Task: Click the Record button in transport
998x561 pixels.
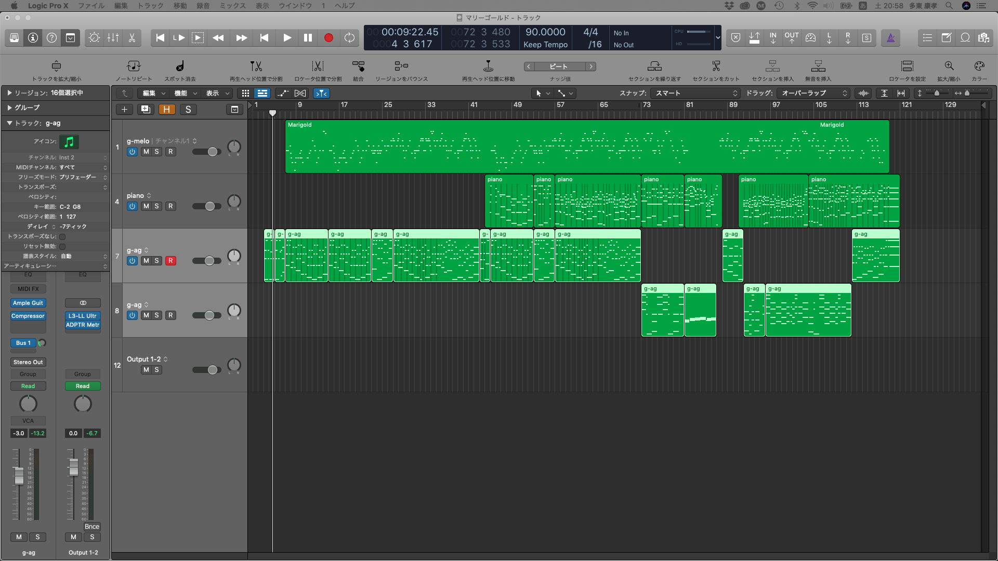Action: tap(329, 38)
